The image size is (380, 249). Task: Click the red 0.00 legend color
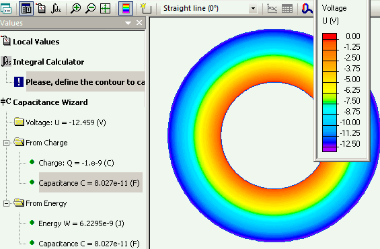pyautogui.click(x=330, y=36)
